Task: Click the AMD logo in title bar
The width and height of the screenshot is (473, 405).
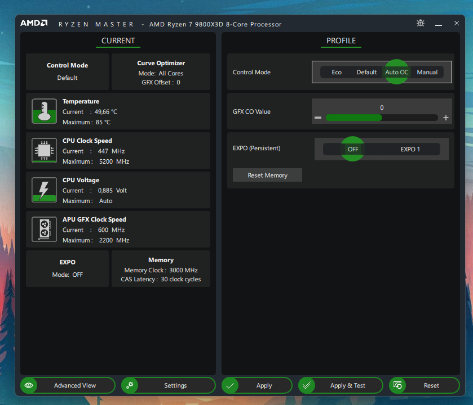Action: click(x=34, y=24)
